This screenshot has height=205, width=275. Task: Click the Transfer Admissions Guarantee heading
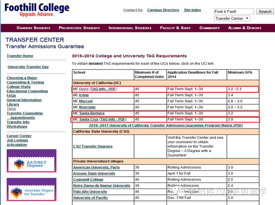(45, 46)
